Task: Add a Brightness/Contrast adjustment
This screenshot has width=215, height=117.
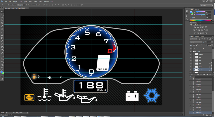Action: point(195,27)
